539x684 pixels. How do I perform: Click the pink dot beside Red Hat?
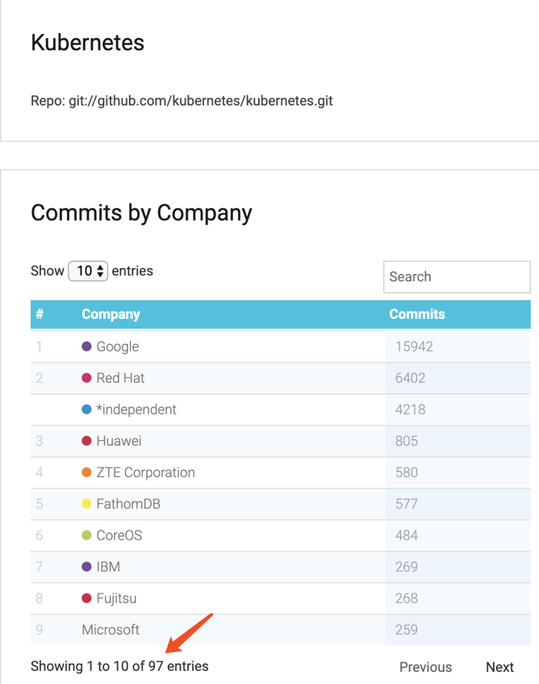point(86,378)
